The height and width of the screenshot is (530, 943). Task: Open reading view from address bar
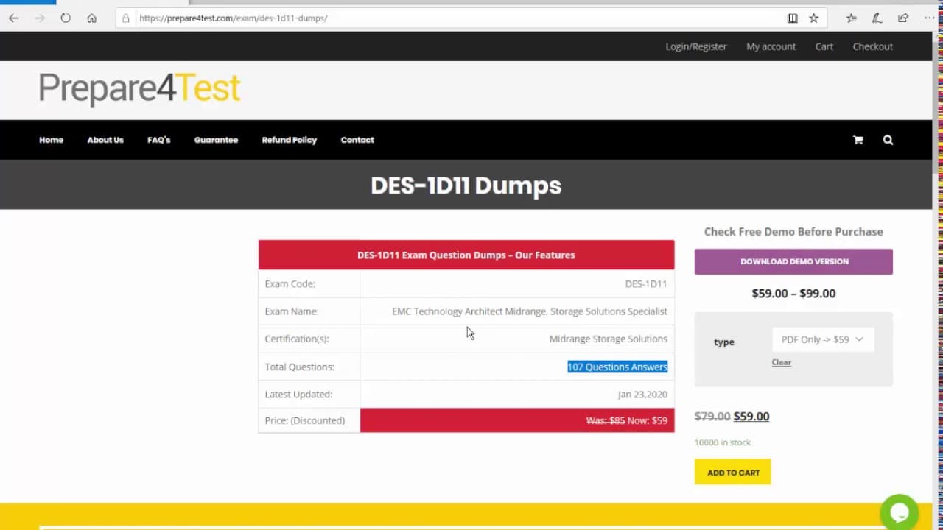point(792,18)
